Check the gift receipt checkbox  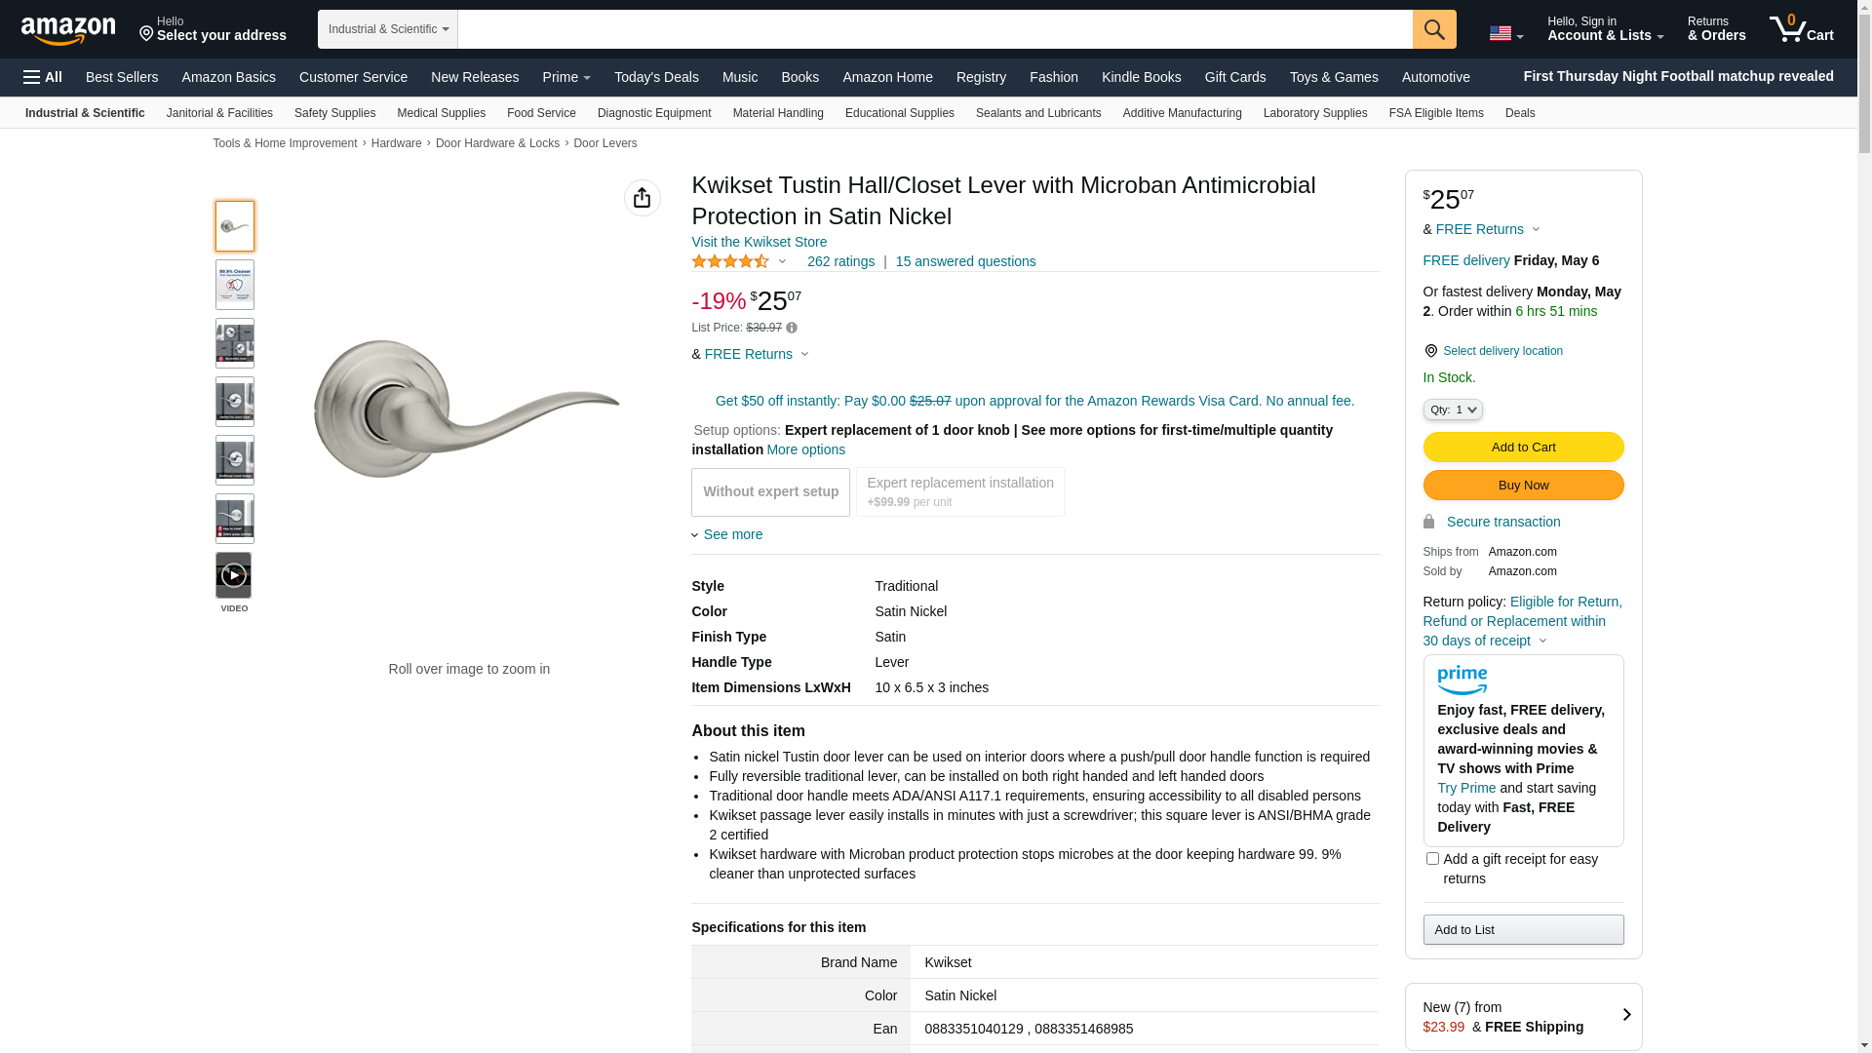(1432, 859)
